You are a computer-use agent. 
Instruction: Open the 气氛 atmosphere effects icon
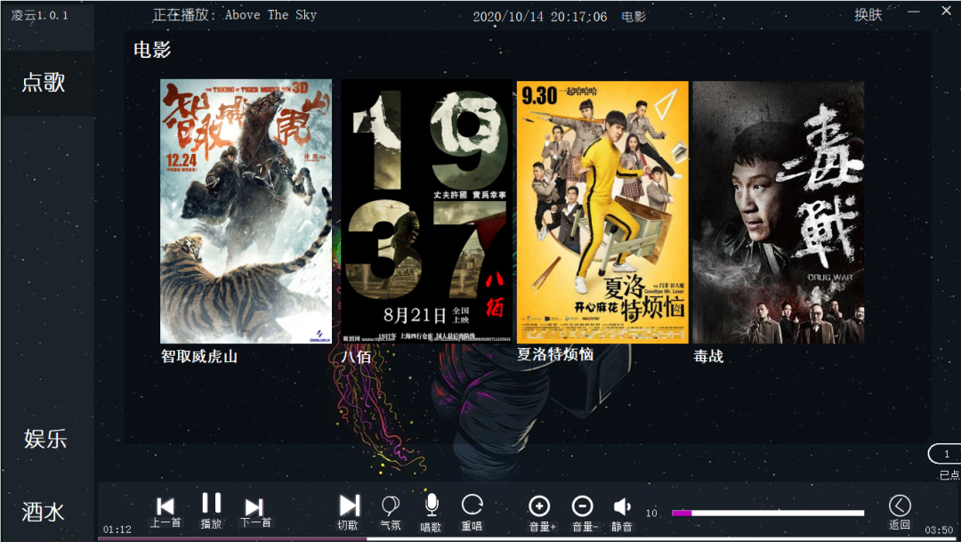click(391, 506)
